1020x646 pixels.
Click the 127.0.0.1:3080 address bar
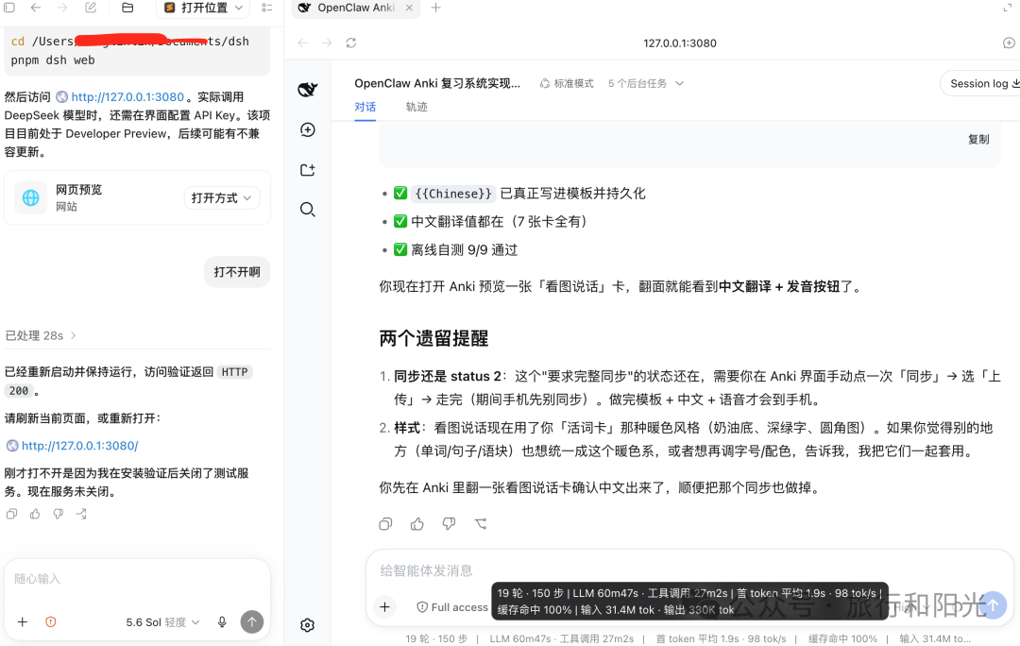(680, 42)
